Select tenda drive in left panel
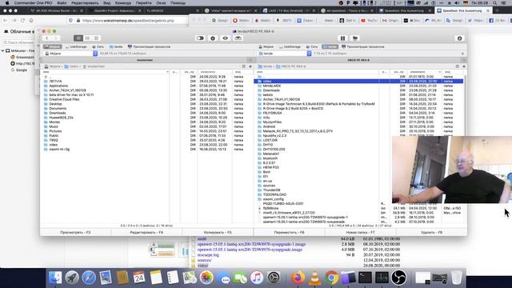 (116, 46)
